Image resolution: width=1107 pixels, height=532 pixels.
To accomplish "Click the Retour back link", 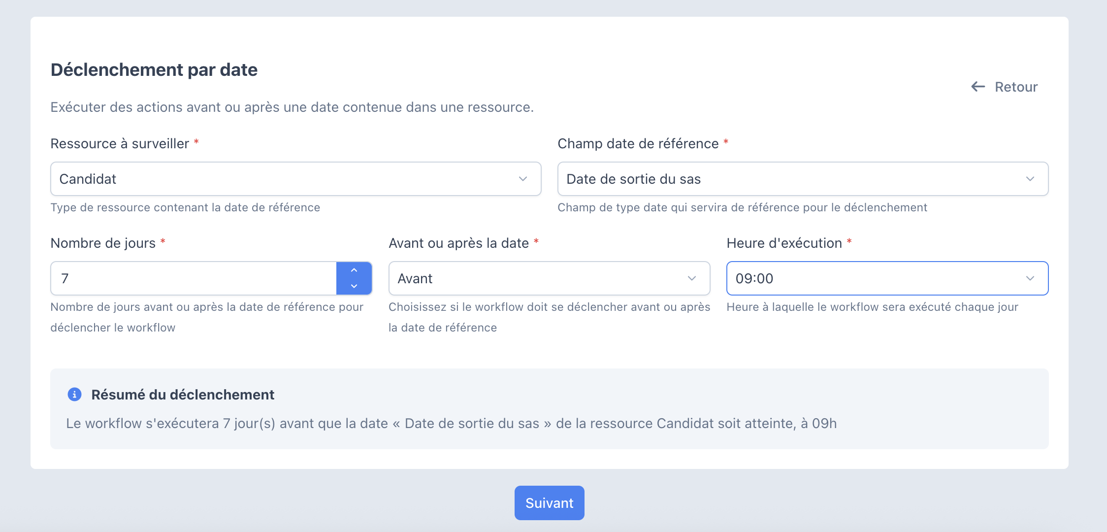I will (x=1004, y=87).
